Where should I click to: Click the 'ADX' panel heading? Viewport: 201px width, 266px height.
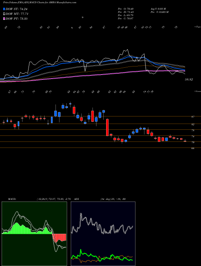76,199
